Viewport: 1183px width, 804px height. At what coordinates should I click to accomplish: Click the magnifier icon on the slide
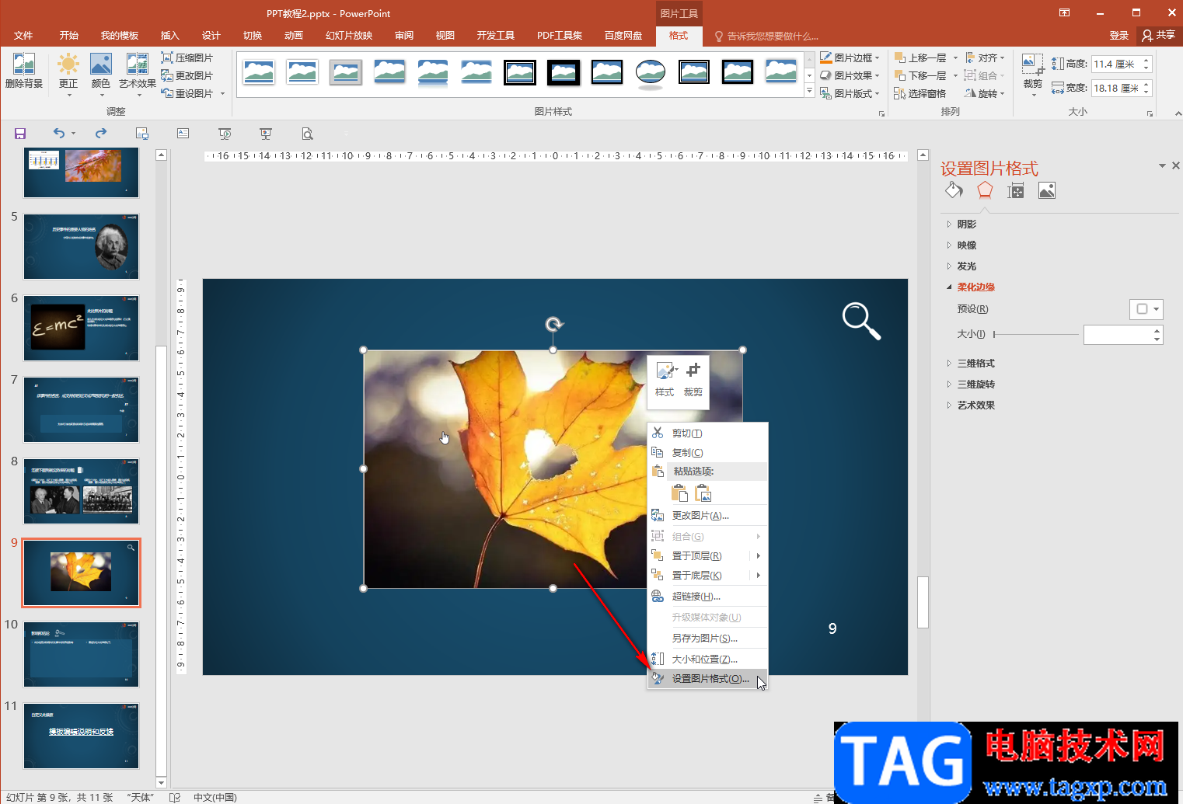(x=861, y=321)
